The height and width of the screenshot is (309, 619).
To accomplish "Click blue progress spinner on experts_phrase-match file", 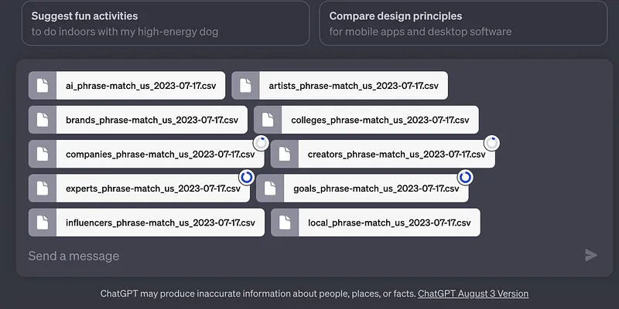I will 247,178.
